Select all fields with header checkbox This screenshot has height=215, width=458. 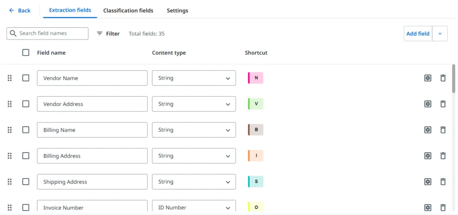25,53
